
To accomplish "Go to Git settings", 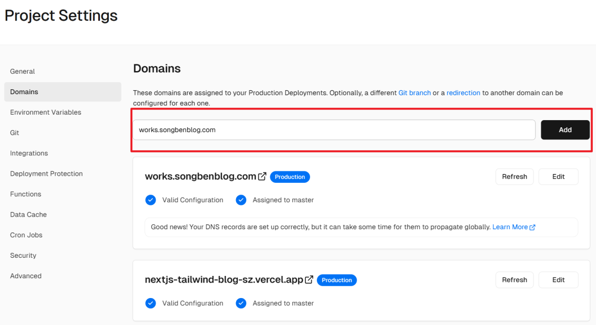I will pyautogui.click(x=15, y=133).
